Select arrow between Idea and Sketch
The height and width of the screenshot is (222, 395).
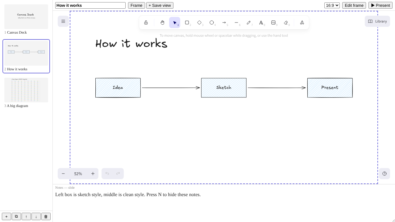(171, 88)
